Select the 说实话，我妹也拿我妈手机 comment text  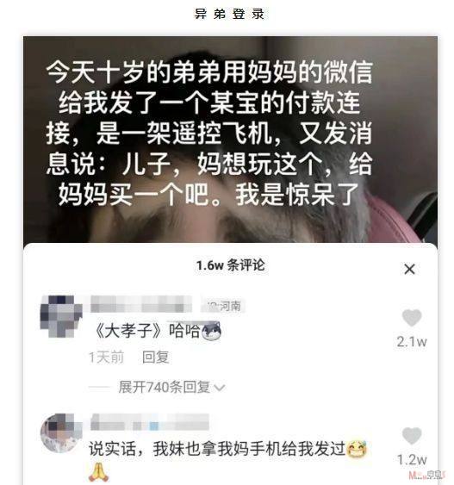217,449
